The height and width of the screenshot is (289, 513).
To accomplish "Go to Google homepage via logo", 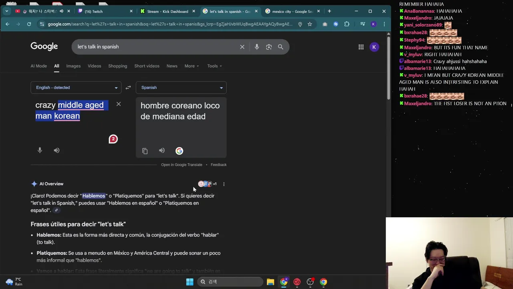I will (x=44, y=47).
